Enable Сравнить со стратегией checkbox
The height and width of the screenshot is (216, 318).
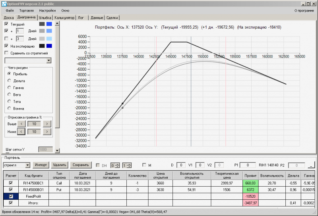point(6,53)
